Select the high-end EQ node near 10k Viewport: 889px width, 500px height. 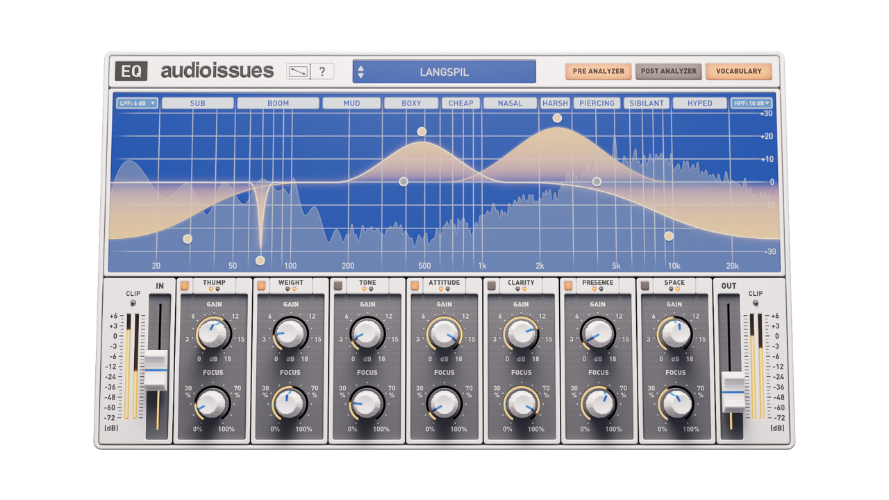click(x=669, y=236)
